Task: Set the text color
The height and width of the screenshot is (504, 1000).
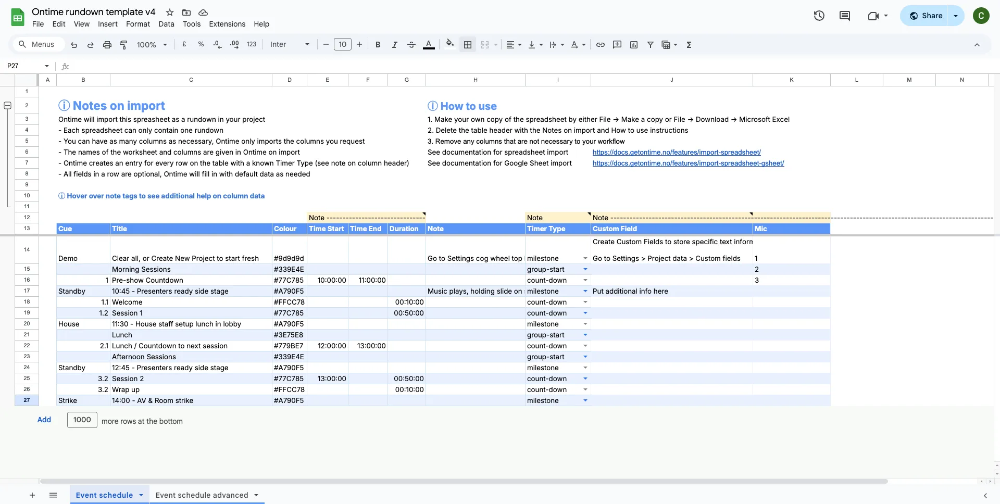Action: (428, 44)
